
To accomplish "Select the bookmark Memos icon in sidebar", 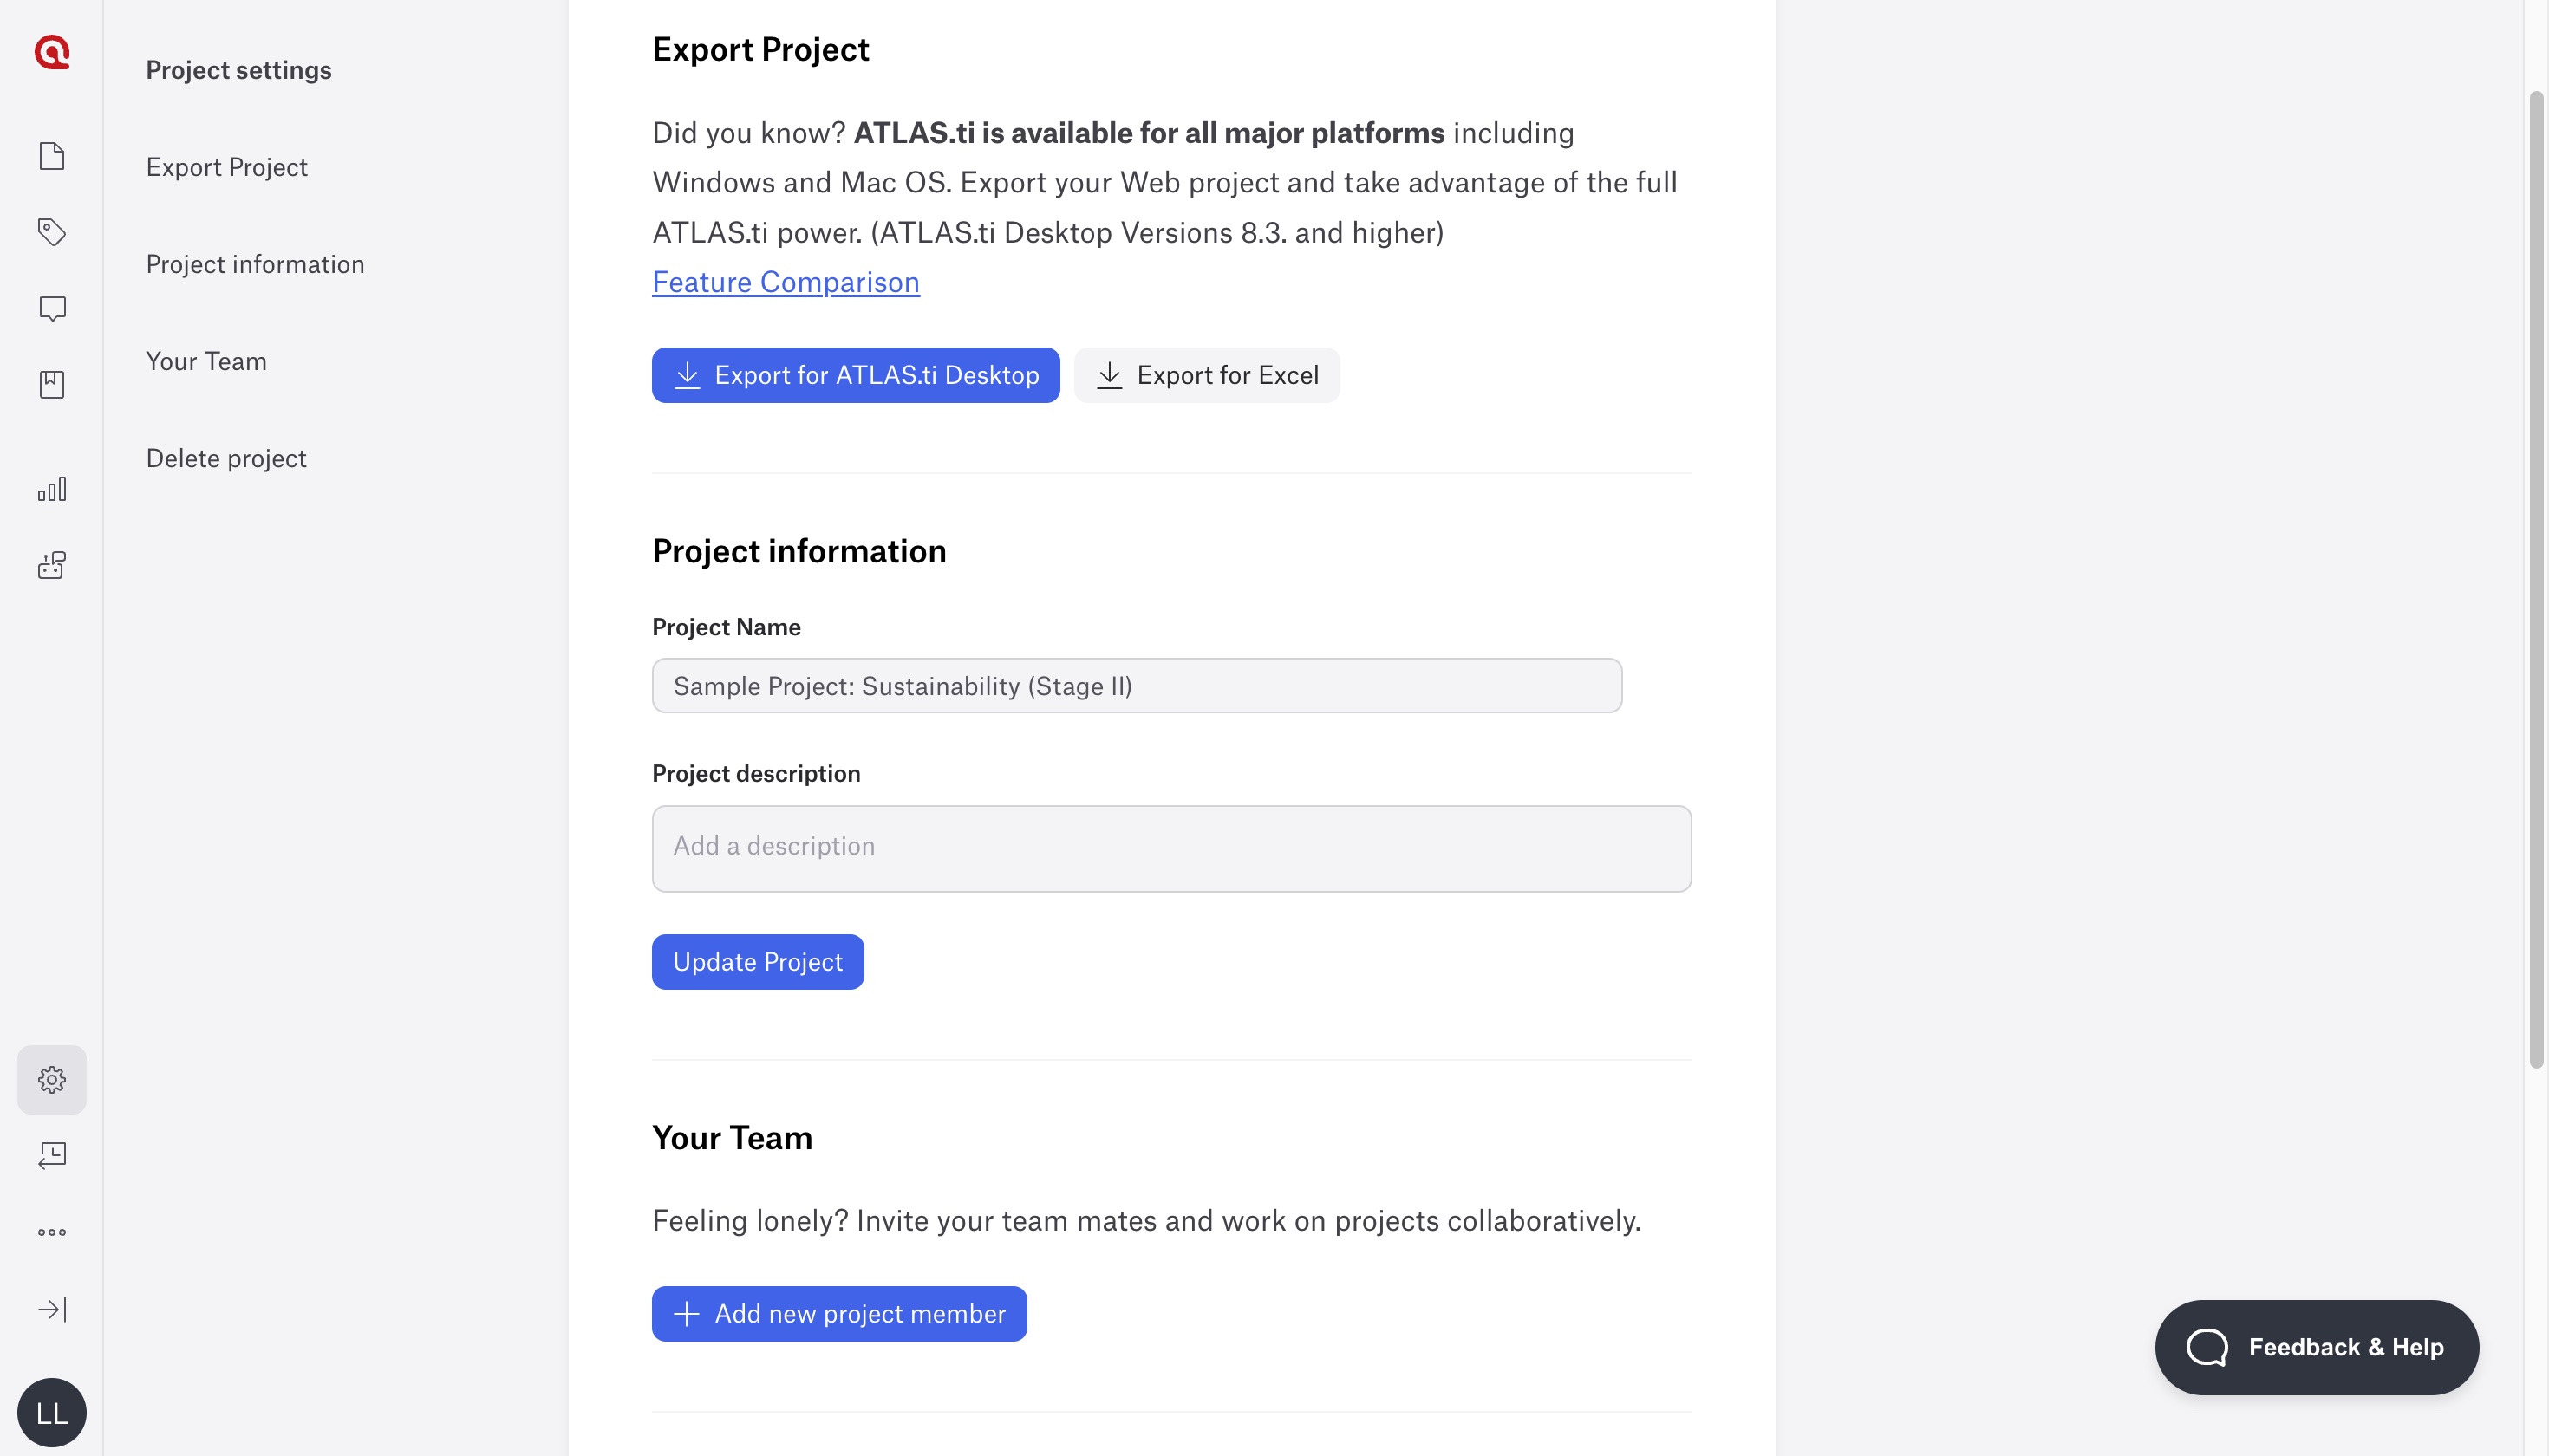I will pos(51,384).
